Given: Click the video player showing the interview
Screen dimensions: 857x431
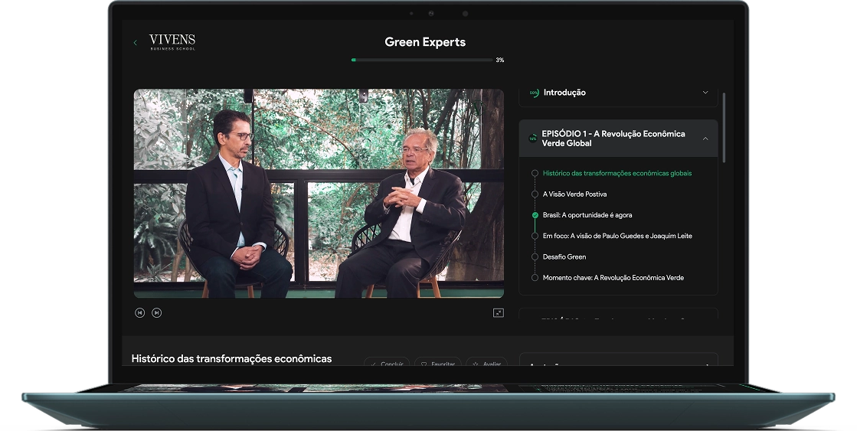Looking at the screenshot, I should pyautogui.click(x=319, y=193).
